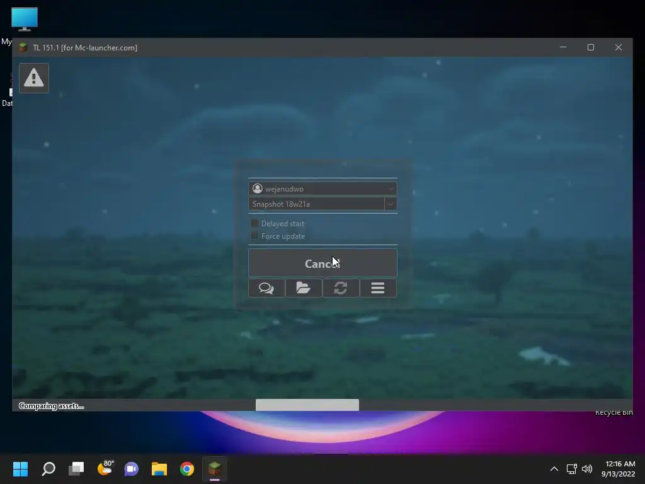Open taskbar Search
This screenshot has width=645, height=484.
(49, 469)
